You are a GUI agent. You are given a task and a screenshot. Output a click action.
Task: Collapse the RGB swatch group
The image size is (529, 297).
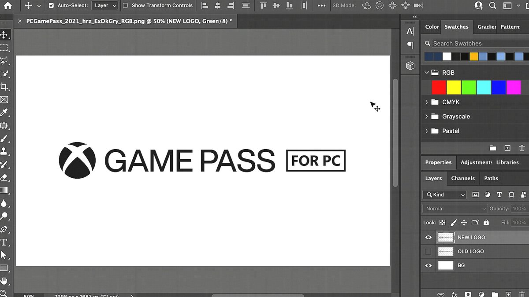click(427, 73)
